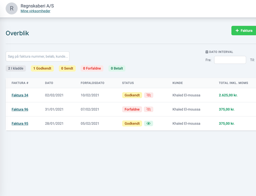Open the Mine virksomheder link
Image resolution: width=256 pixels, height=196 pixels.
[x=35, y=11]
